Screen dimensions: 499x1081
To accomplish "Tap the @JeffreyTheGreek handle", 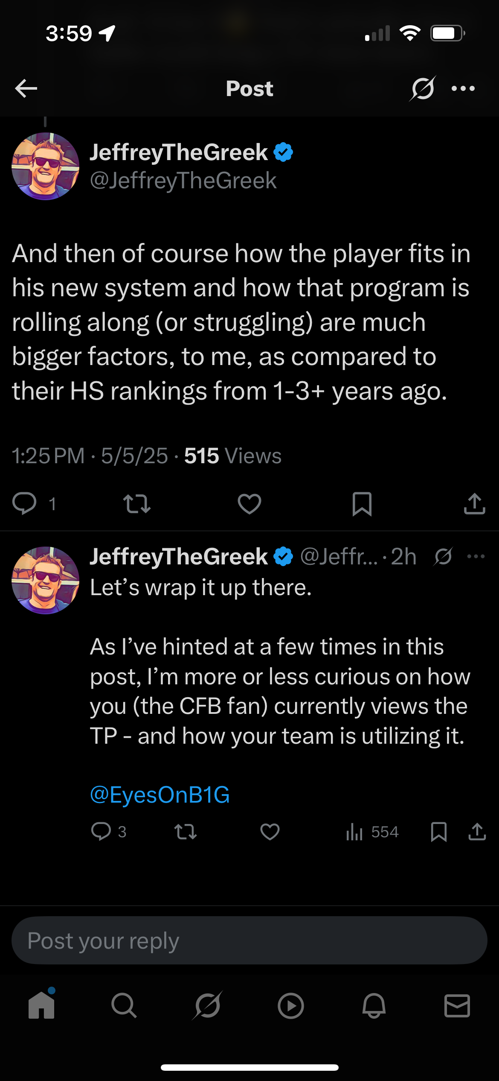I will (x=183, y=181).
